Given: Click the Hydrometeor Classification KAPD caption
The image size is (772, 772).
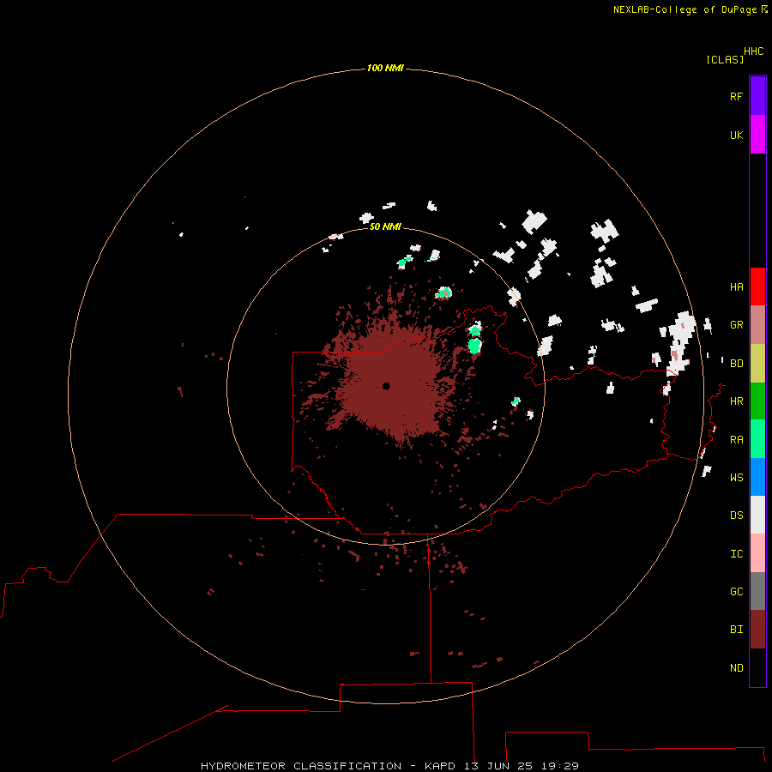Looking at the screenshot, I should 389,766.
